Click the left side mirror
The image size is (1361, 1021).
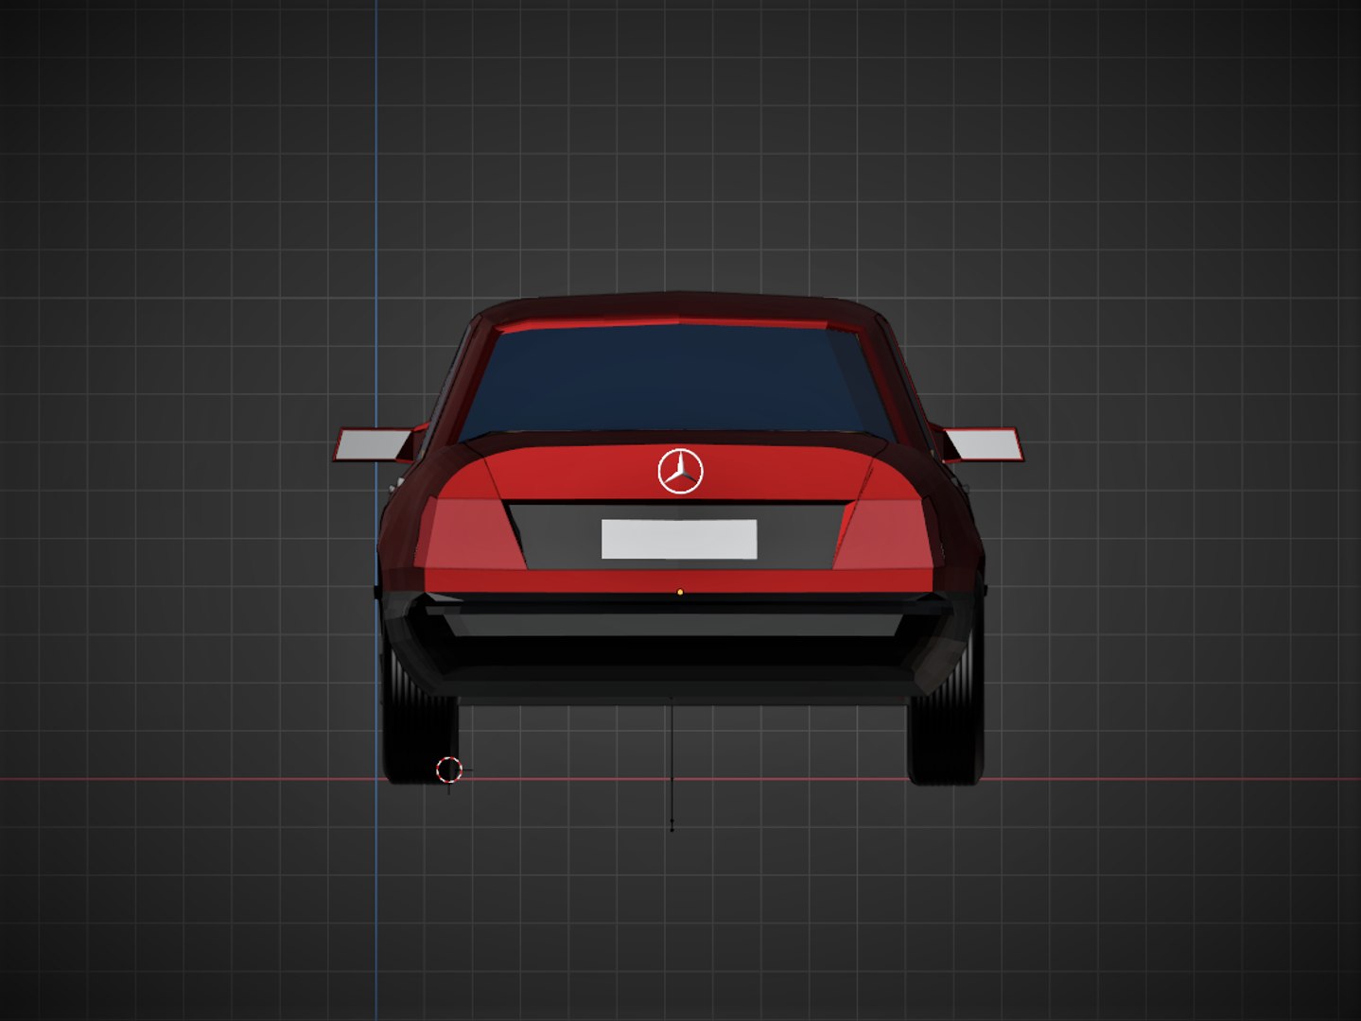tap(373, 444)
